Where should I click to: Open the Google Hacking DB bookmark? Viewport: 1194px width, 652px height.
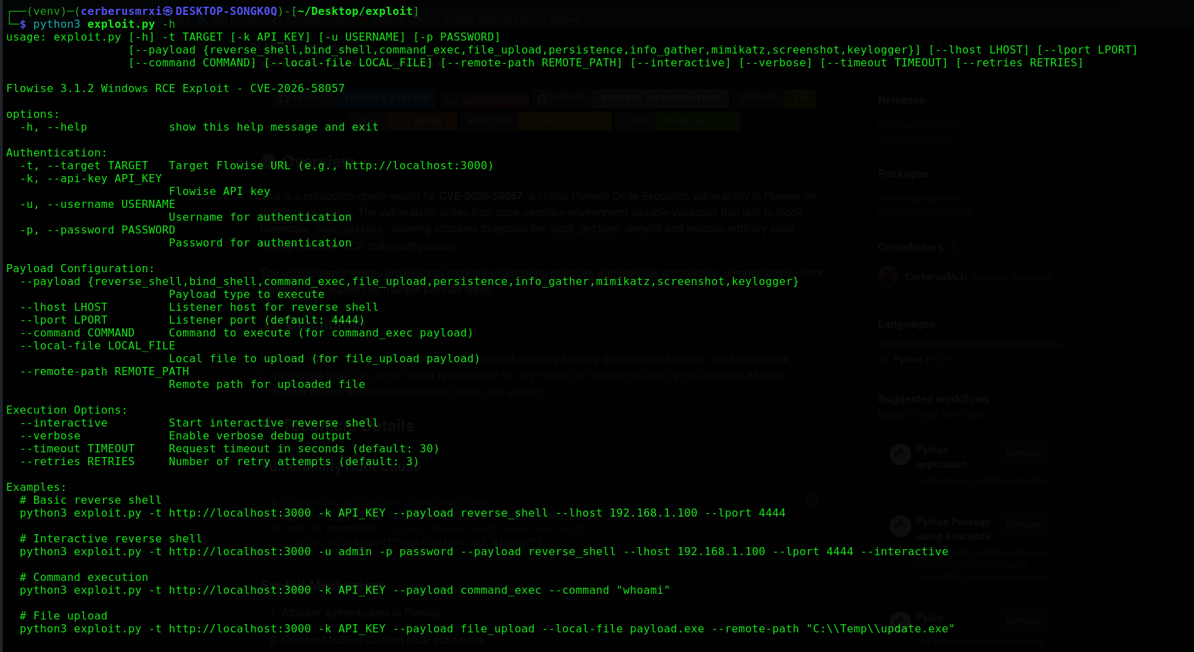click(x=485, y=20)
